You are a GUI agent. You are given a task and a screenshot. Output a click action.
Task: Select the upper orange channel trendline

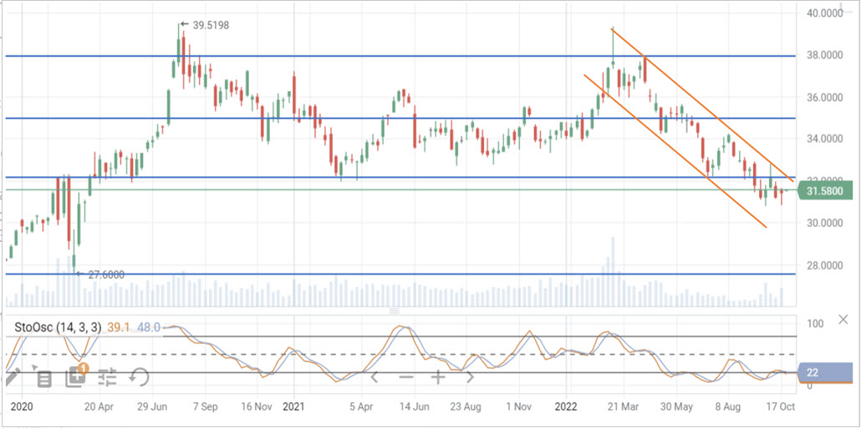point(711,118)
